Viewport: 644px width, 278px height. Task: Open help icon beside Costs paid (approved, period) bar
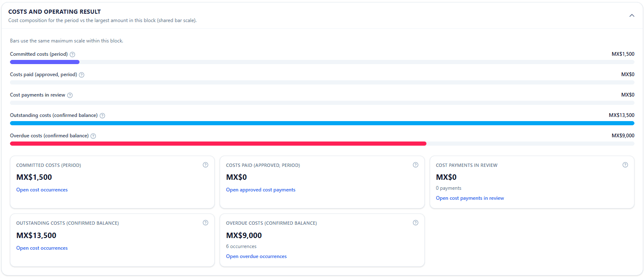pos(82,75)
